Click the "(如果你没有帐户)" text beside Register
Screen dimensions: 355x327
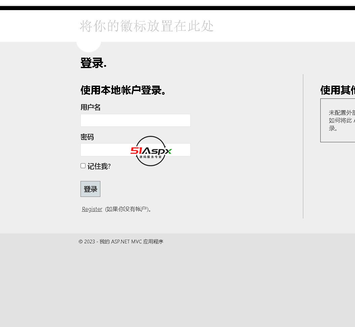(x=128, y=209)
